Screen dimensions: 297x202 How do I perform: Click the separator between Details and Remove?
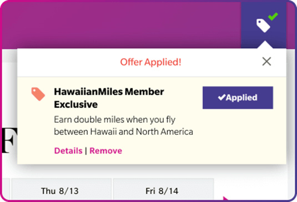point(86,151)
